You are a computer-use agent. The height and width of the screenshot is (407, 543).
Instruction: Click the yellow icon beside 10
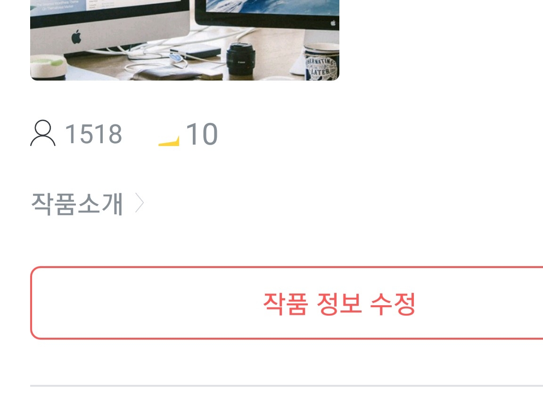169,141
